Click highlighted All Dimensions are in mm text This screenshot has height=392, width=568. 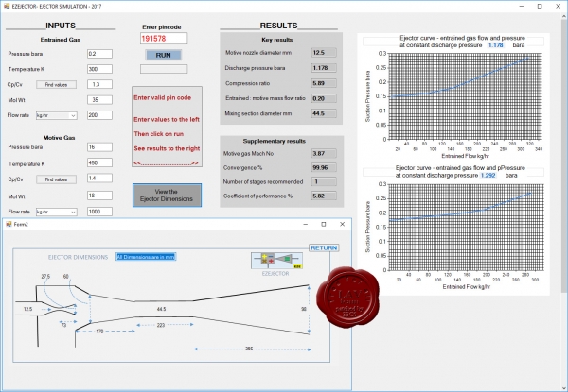click(146, 257)
